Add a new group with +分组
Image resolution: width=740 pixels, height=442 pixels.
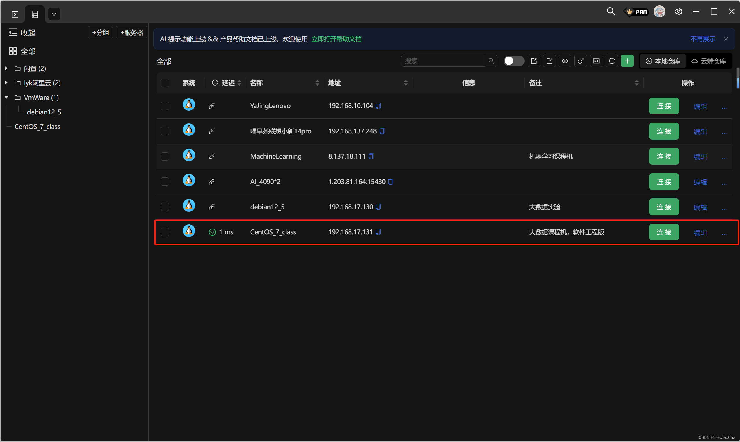pyautogui.click(x=100, y=32)
